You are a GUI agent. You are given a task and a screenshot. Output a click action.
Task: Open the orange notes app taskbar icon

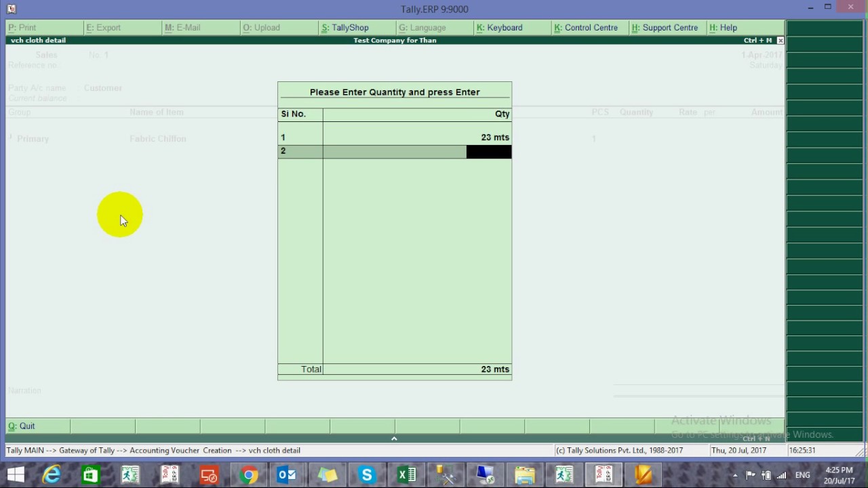coord(643,475)
